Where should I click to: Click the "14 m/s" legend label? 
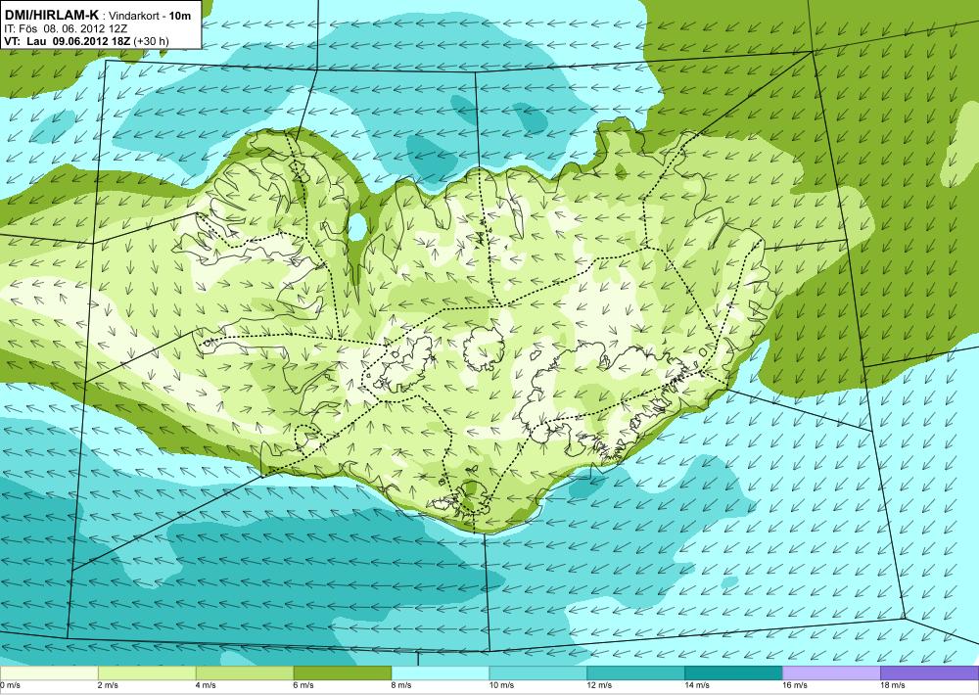(698, 685)
